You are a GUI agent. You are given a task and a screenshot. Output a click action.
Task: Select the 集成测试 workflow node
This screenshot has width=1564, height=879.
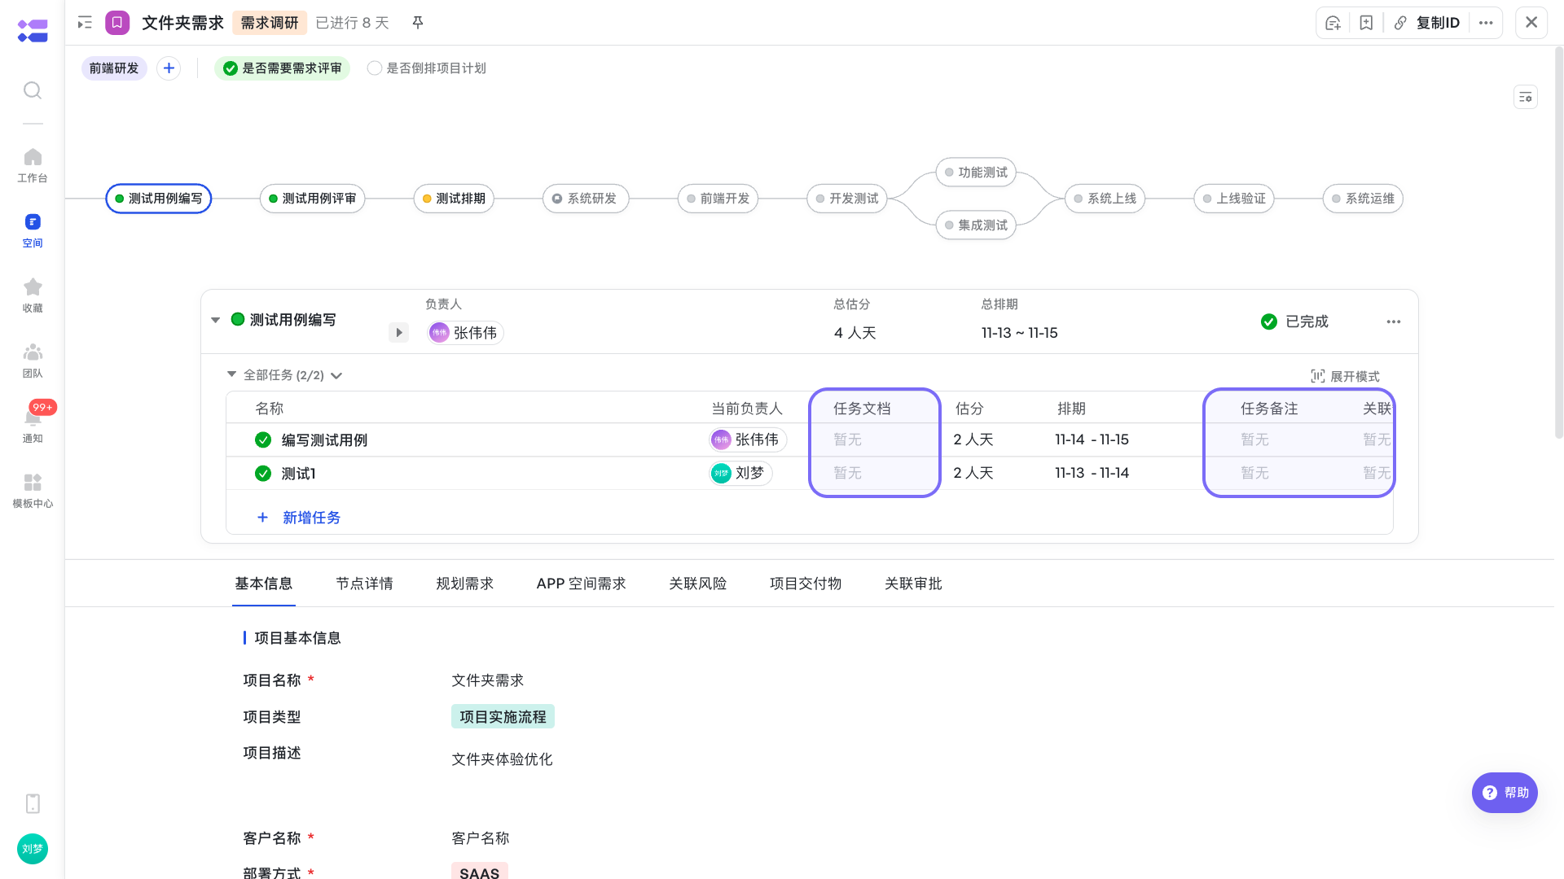[x=976, y=225]
